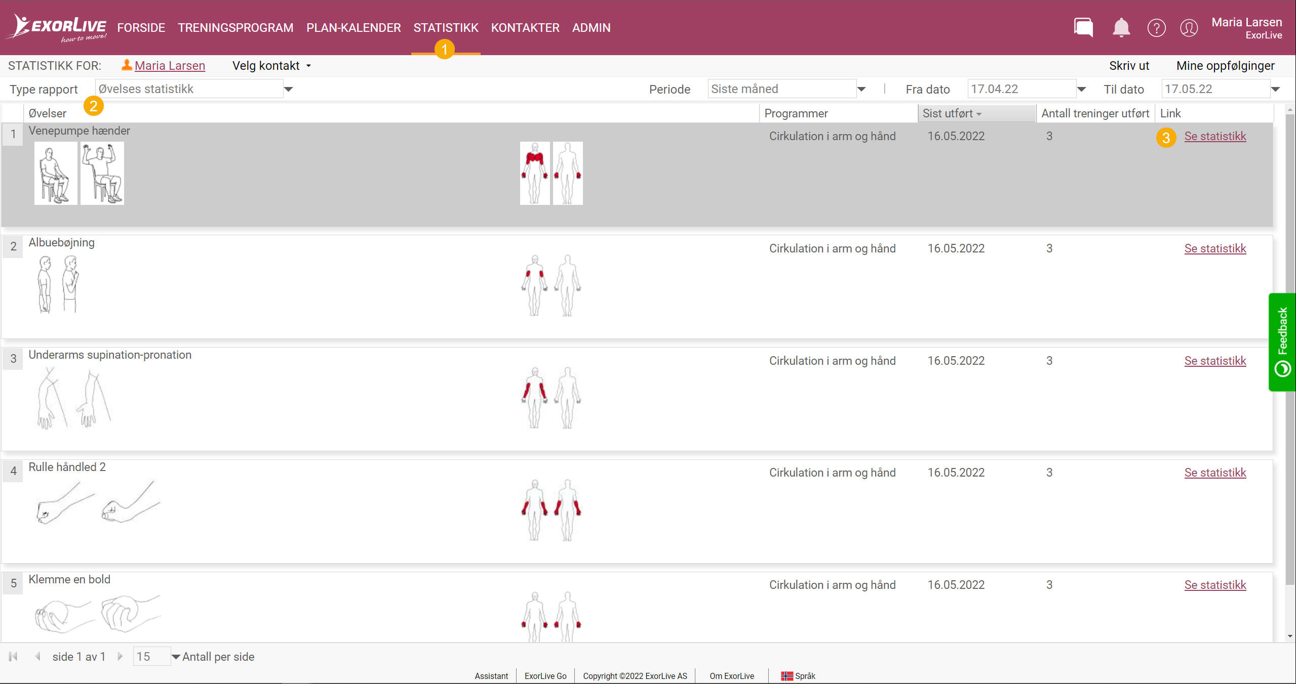Go to first page pagination icon

pos(13,656)
